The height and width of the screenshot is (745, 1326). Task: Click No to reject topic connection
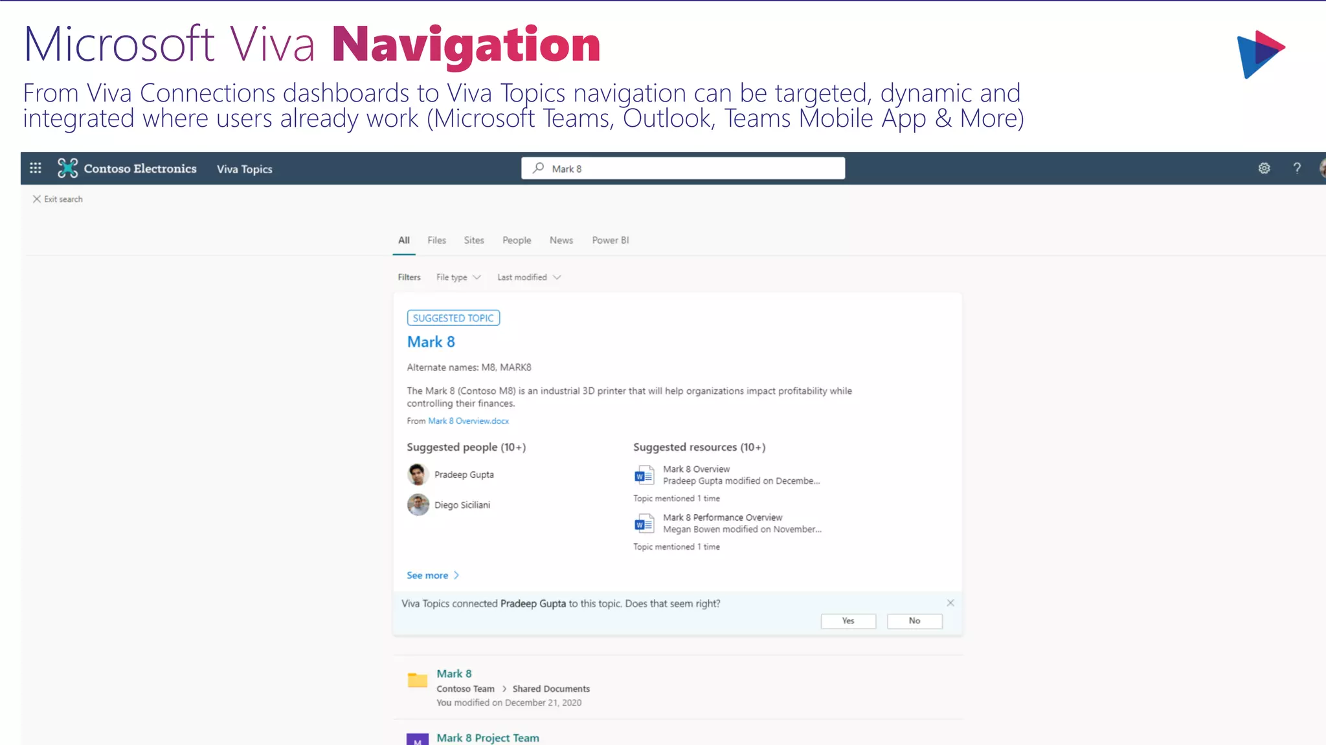tap(914, 621)
